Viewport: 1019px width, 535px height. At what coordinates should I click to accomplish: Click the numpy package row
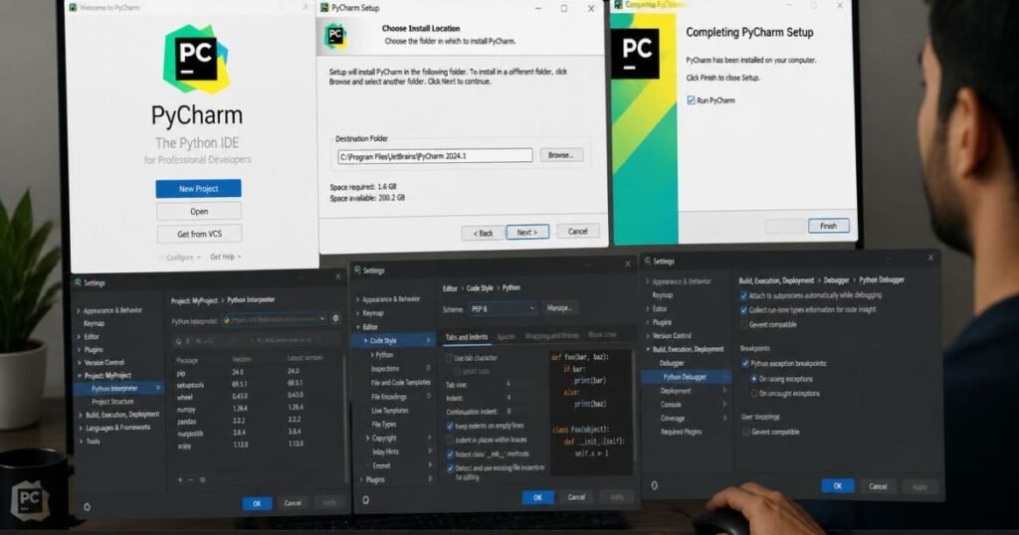(257, 409)
